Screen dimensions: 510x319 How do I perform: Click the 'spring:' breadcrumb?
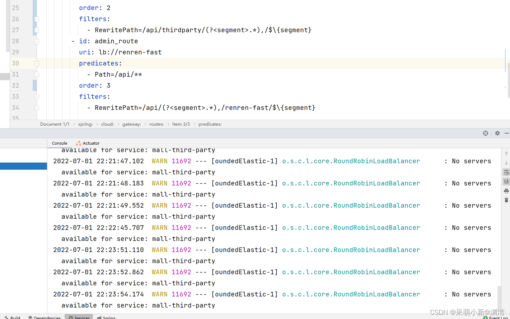tap(85, 124)
